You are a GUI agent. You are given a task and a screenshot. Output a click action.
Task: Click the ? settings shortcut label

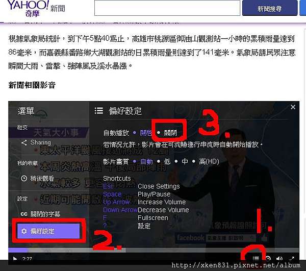point(105,226)
